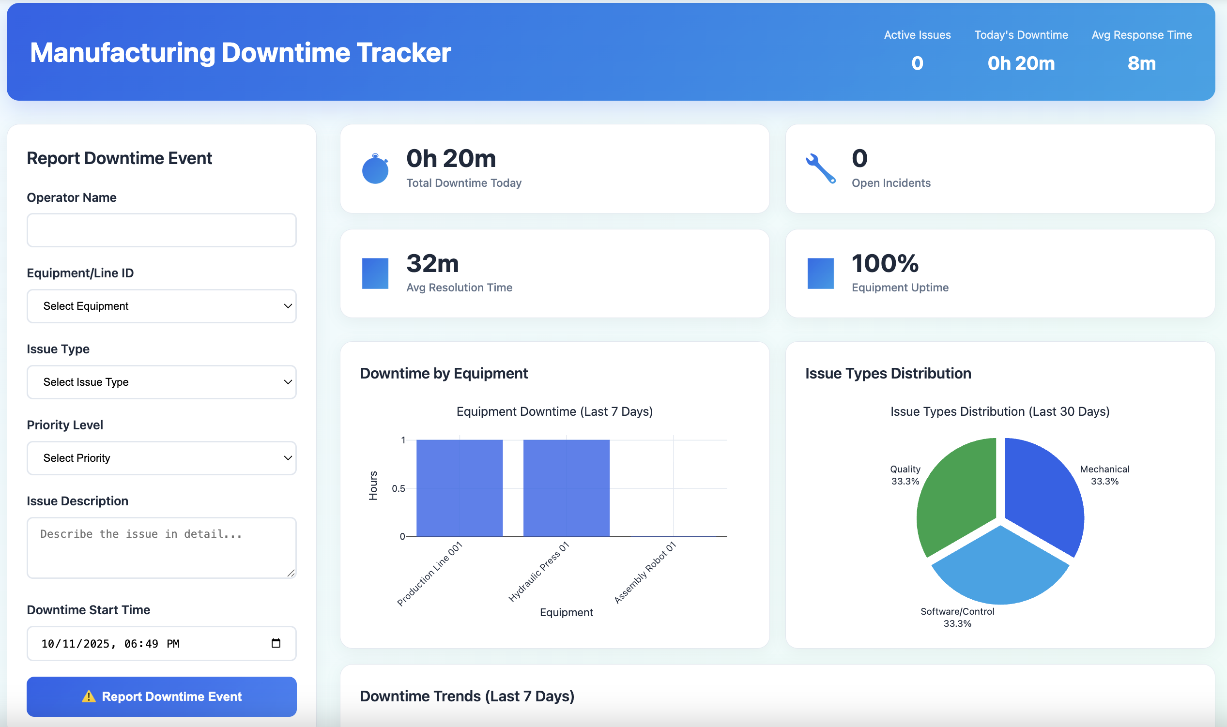
Task: Click the stopwatch icon beside Total Downtime Today
Action: 375,168
